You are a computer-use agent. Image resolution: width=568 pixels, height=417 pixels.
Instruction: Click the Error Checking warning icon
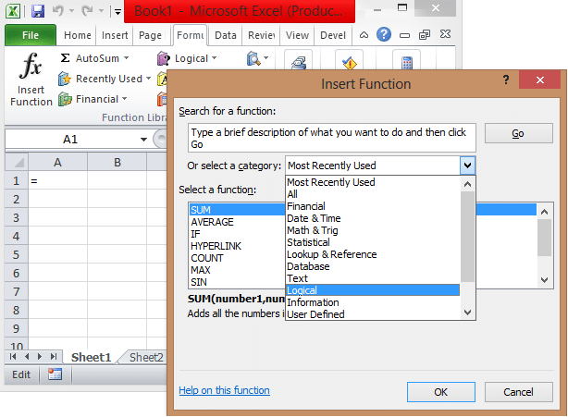pos(349,63)
